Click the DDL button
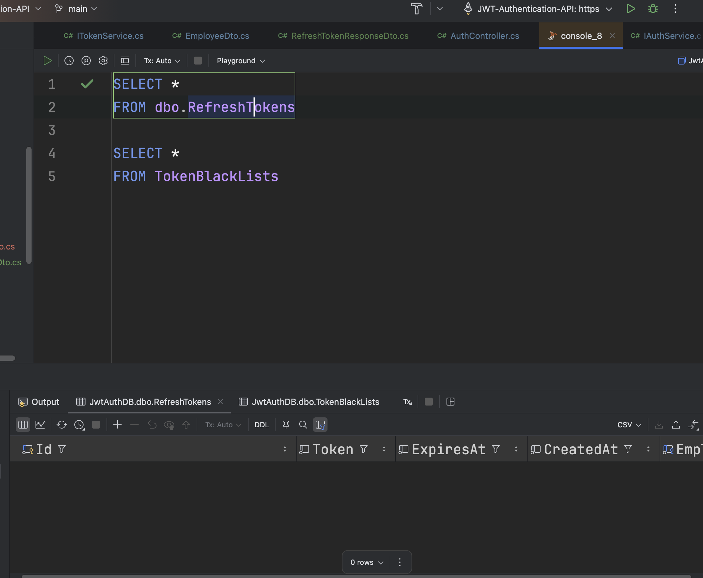The width and height of the screenshot is (703, 578). (x=261, y=425)
